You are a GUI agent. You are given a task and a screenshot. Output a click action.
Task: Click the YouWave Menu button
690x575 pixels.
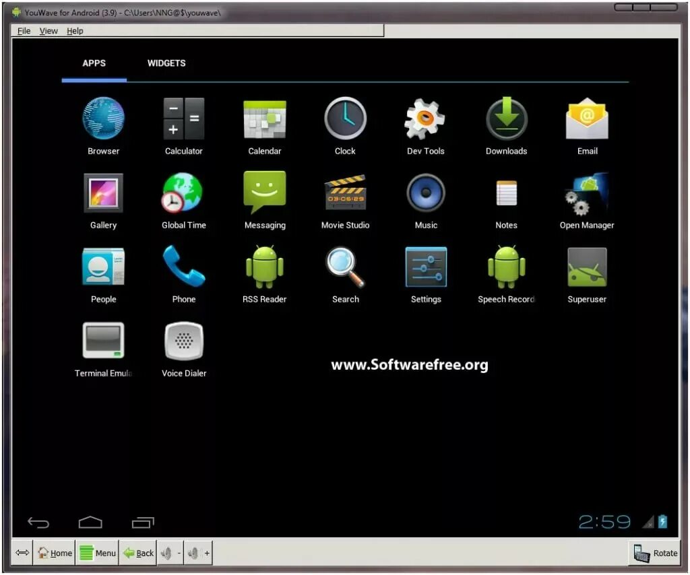click(x=98, y=553)
